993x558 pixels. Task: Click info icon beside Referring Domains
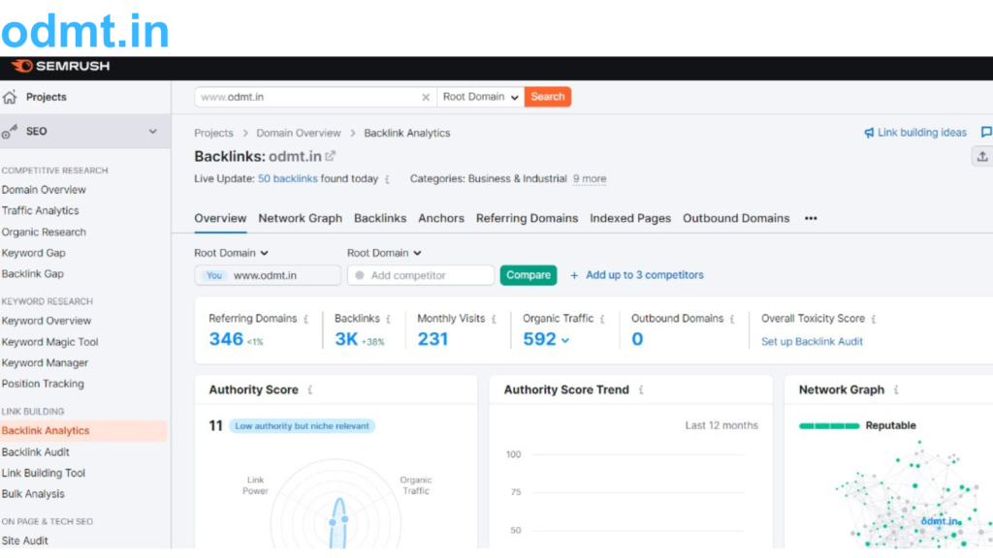tap(305, 319)
